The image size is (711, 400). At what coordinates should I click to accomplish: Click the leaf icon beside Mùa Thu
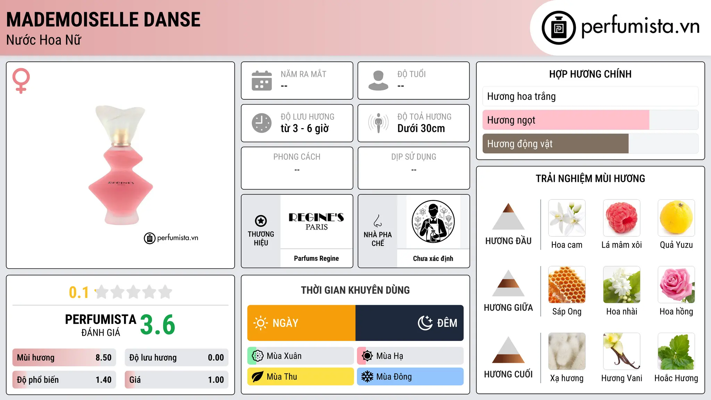[258, 377]
